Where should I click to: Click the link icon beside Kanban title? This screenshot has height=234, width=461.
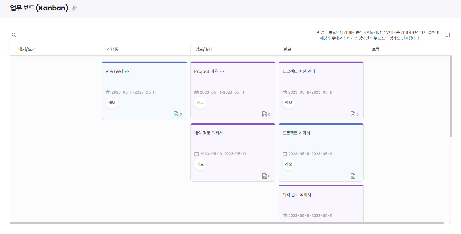point(74,8)
